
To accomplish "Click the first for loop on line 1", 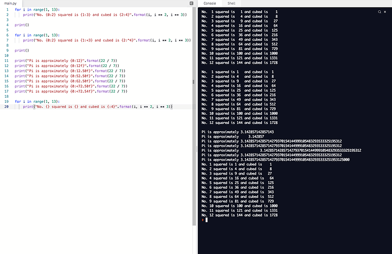I will pos(35,11).
